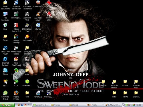Viewport: 143px width, 107px height.
Task: Launch IrfanView Thumbnails shortcut
Action: (27, 5)
